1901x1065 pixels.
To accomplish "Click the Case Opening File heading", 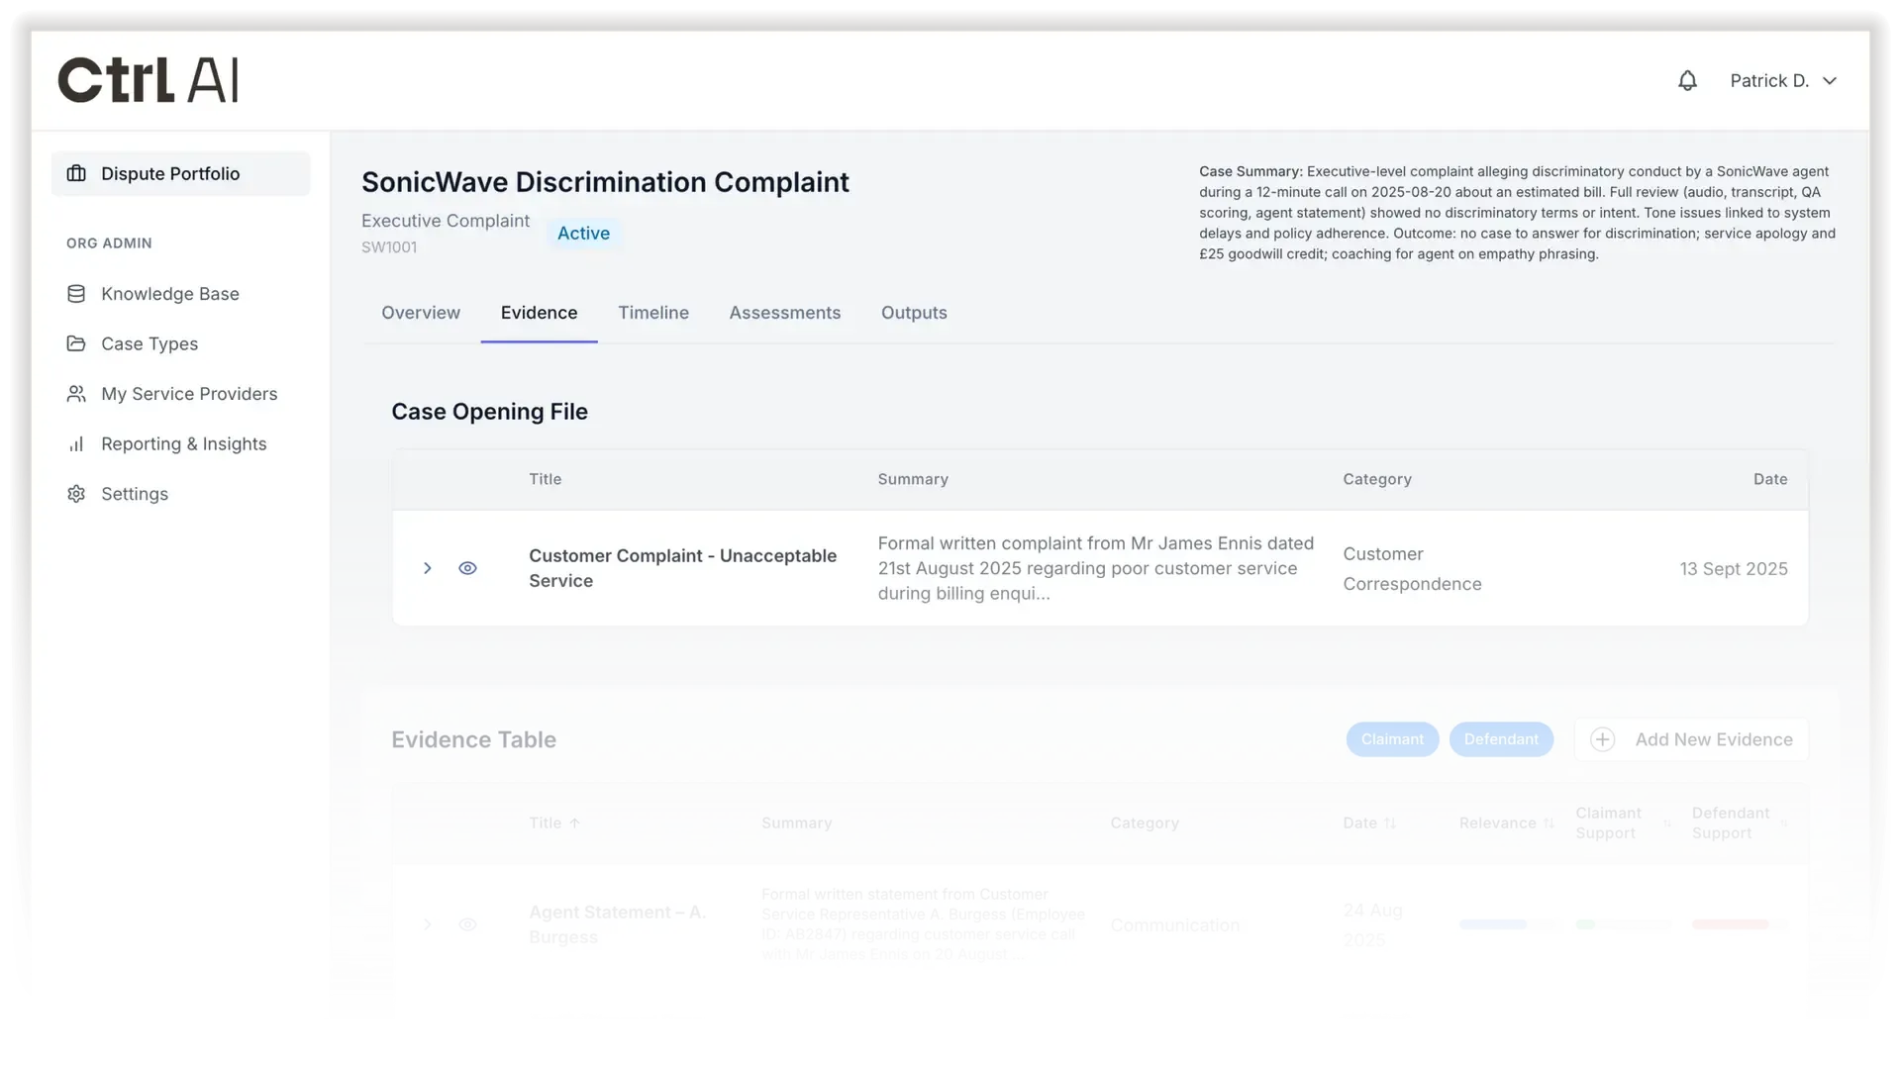I will (489, 412).
